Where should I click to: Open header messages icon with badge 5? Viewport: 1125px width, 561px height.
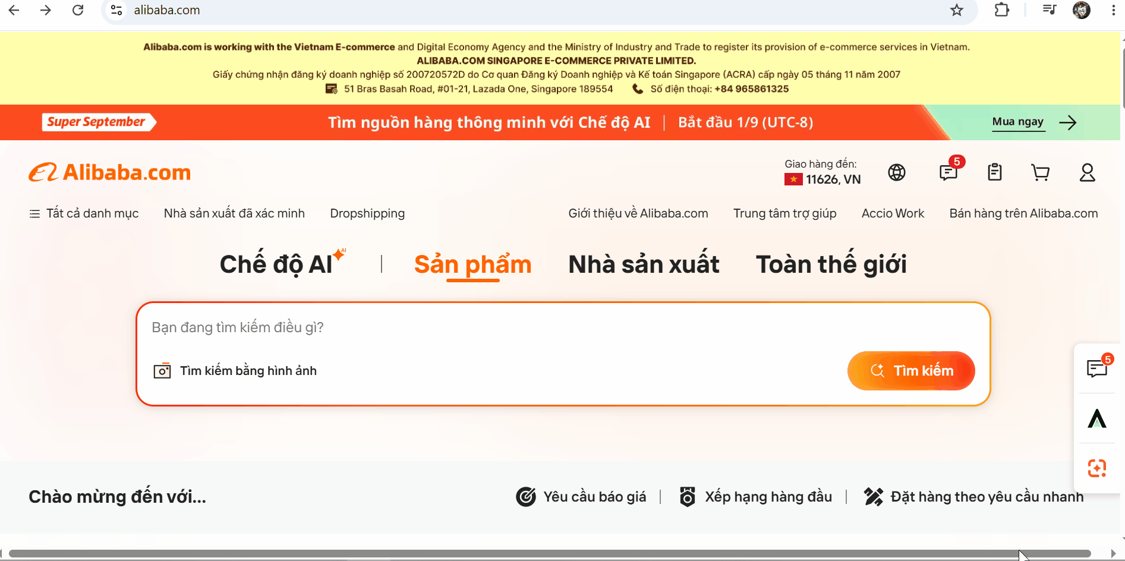949,172
